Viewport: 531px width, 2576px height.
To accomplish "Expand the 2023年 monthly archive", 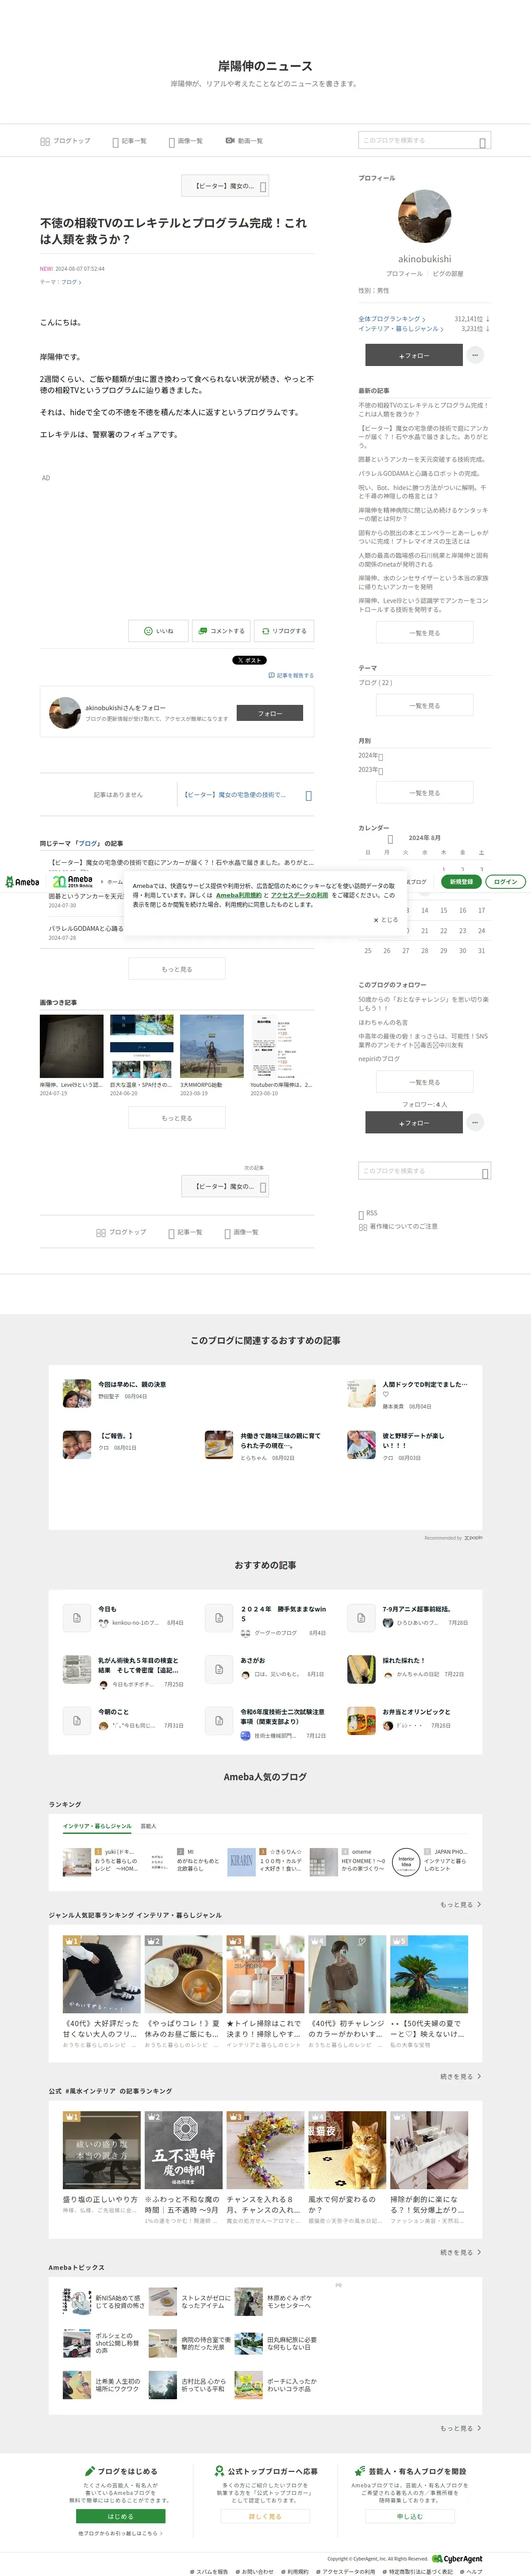I will pos(371,770).
